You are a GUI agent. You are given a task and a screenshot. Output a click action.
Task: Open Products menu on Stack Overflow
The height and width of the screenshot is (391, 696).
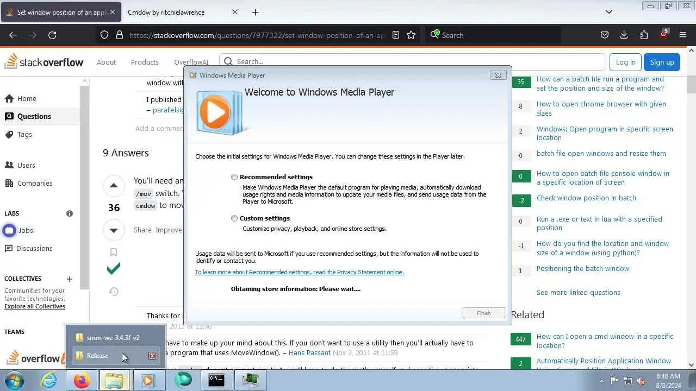click(145, 62)
